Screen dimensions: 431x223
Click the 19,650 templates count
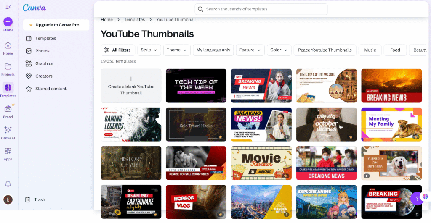click(118, 61)
